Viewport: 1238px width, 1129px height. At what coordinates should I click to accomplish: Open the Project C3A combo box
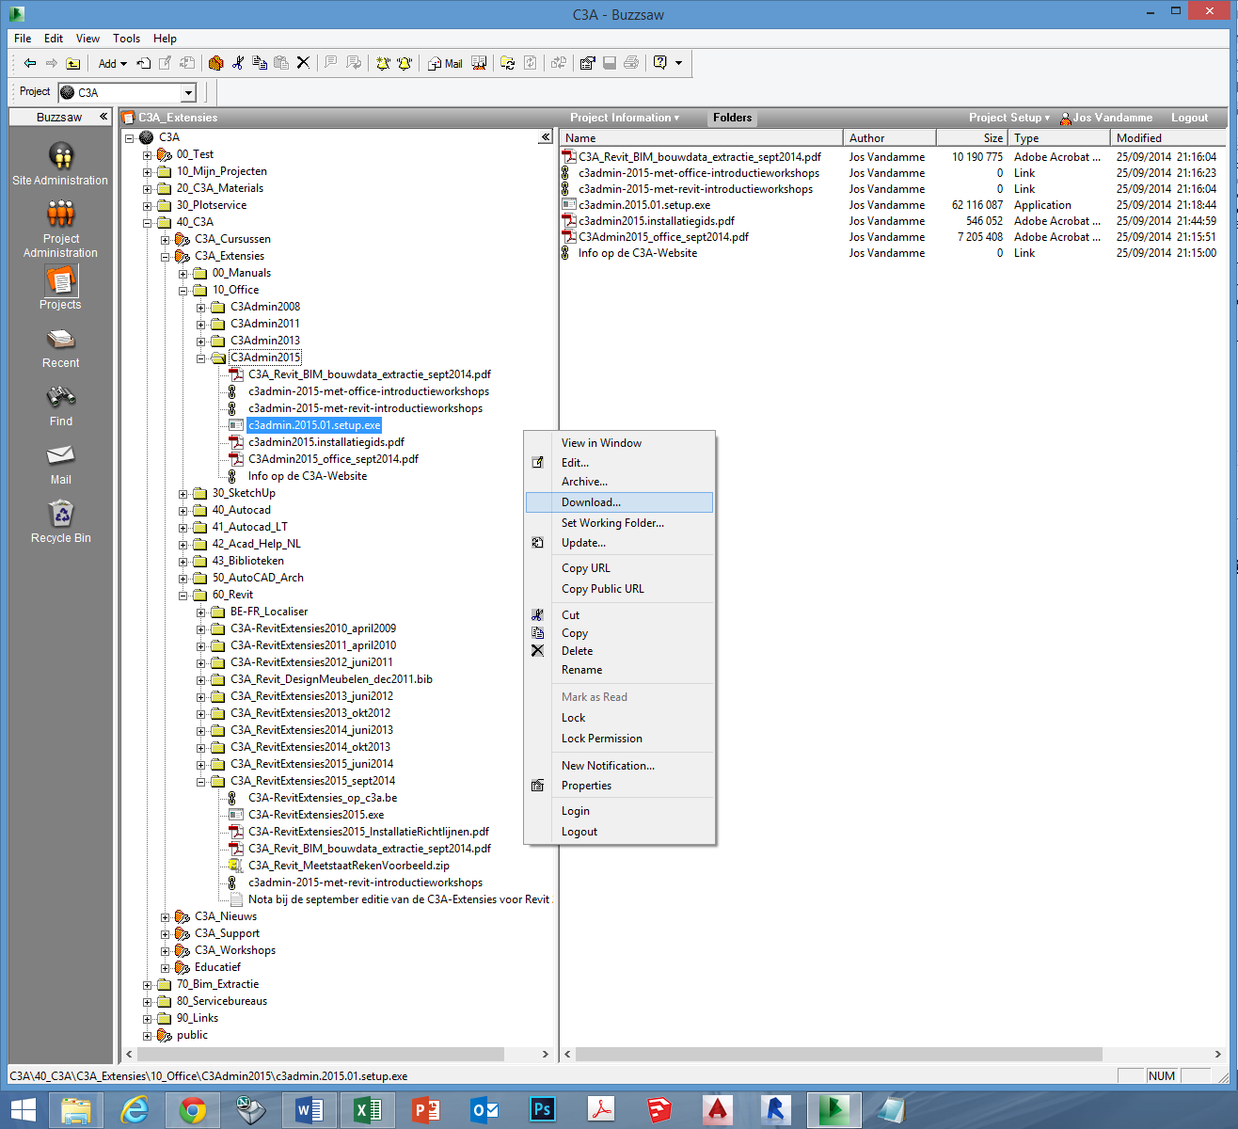(127, 92)
